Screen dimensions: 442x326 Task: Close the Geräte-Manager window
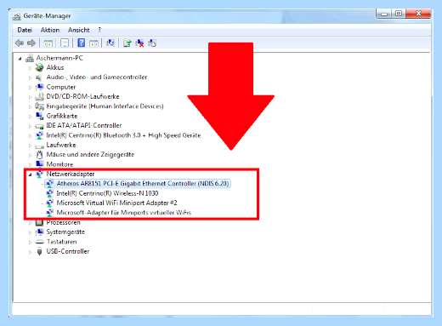(418, 14)
